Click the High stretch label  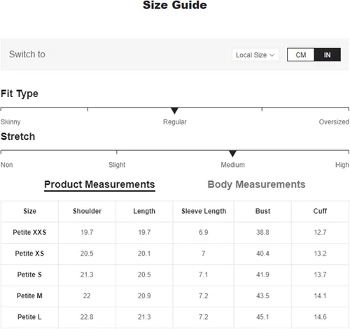point(342,165)
